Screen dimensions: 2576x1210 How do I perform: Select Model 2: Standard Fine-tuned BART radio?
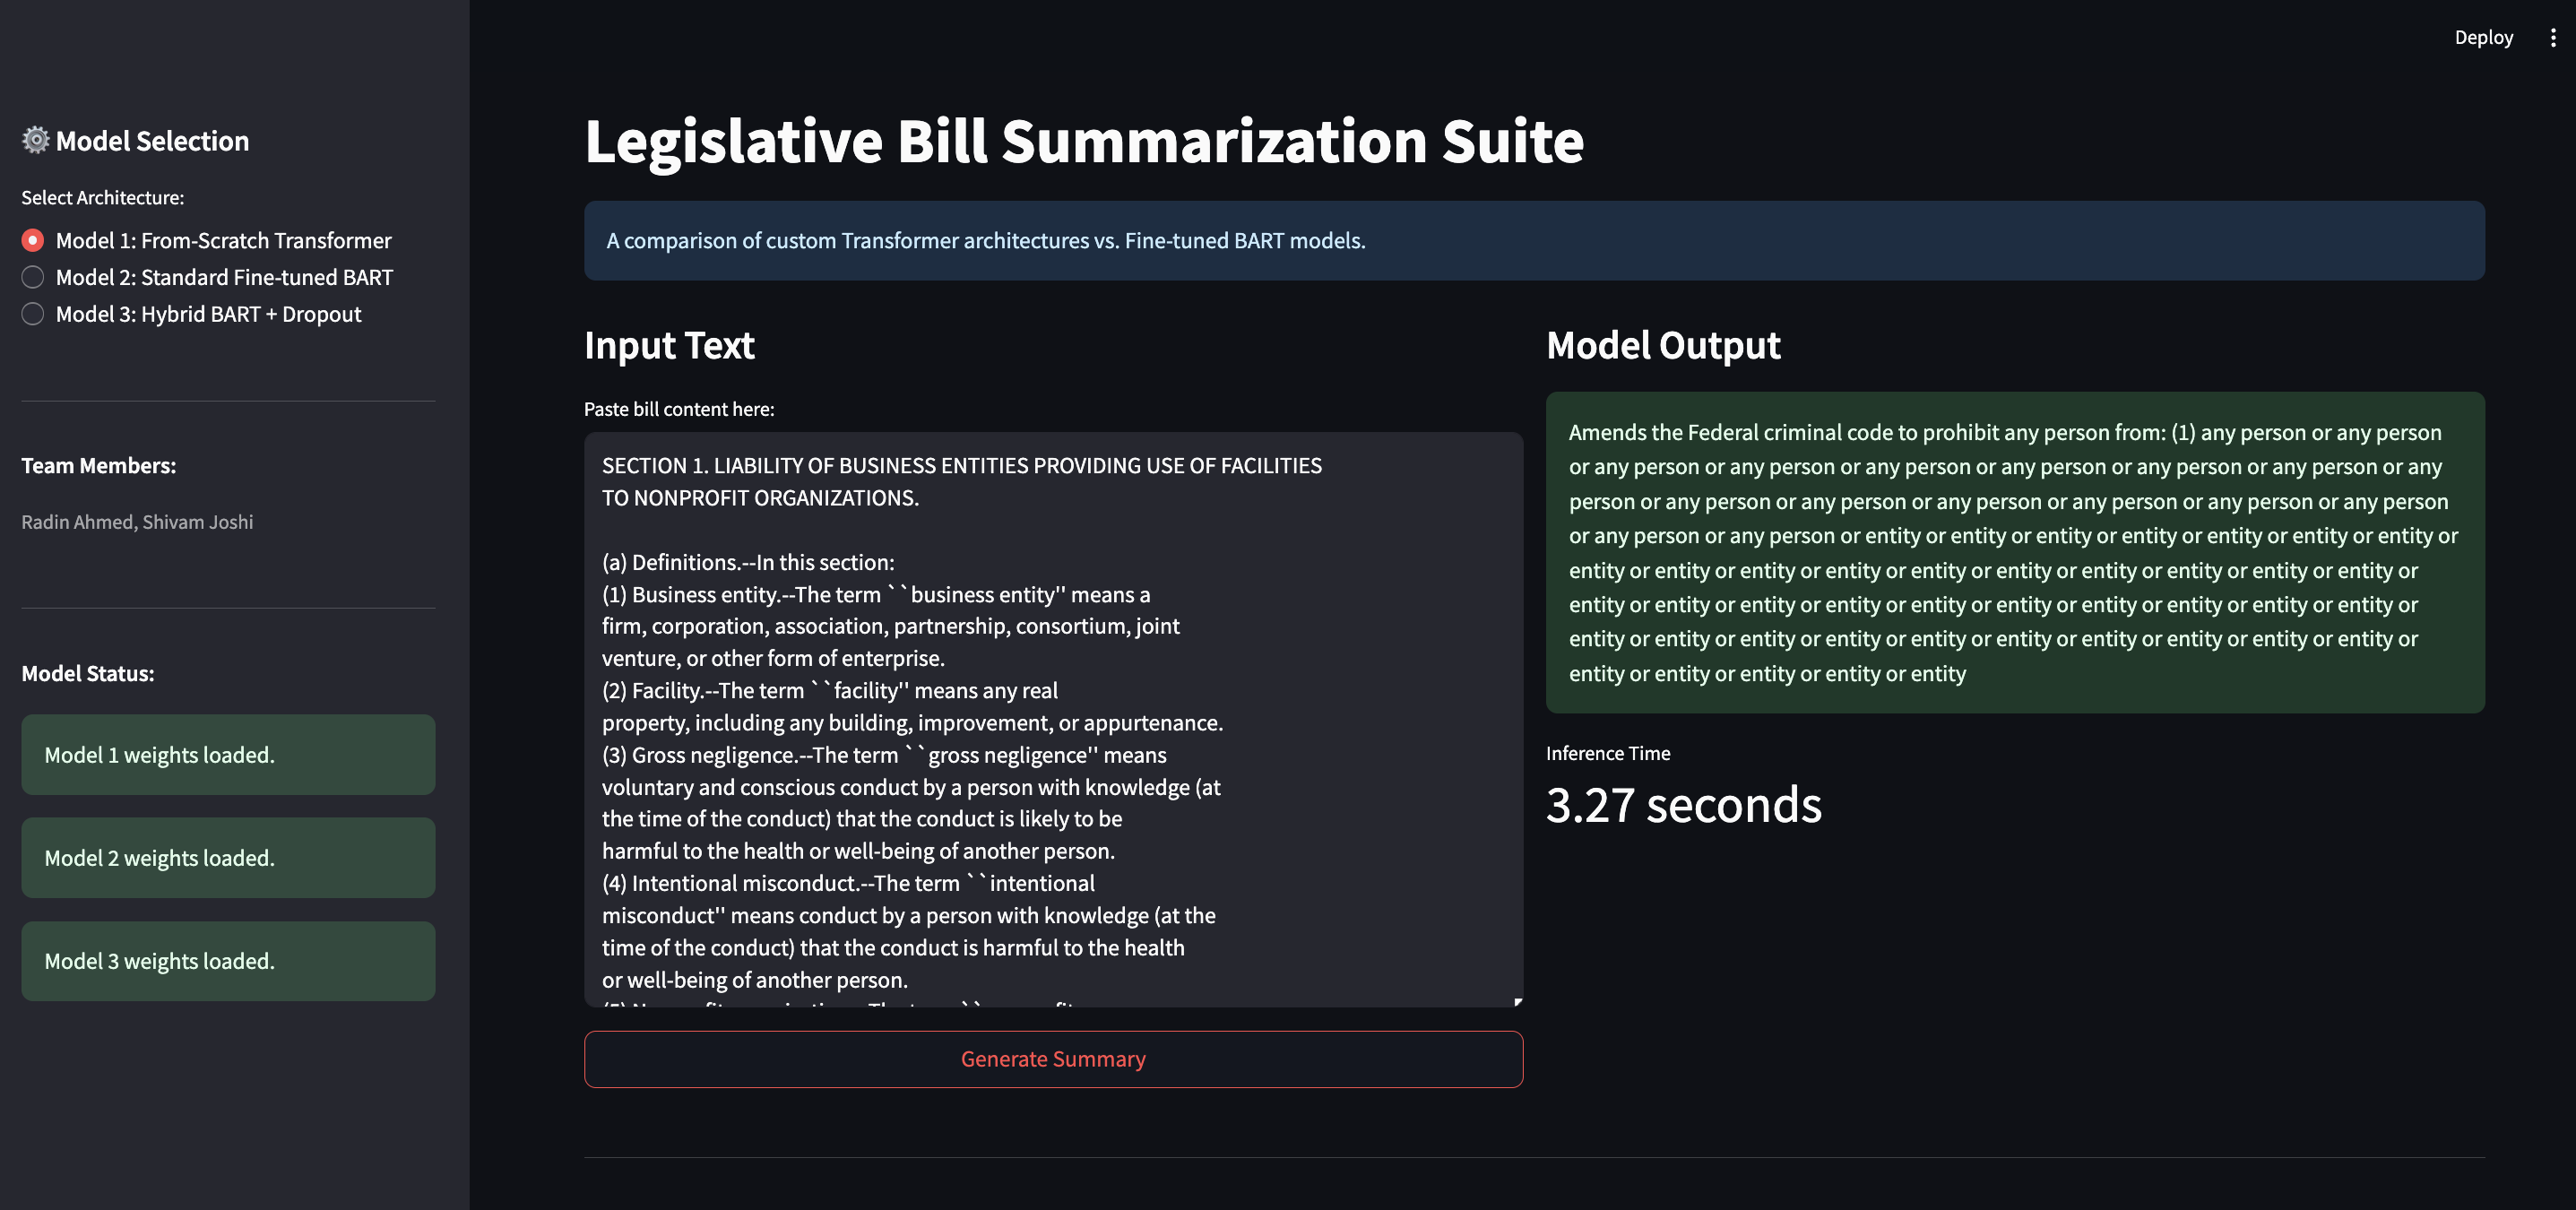[x=33, y=277]
